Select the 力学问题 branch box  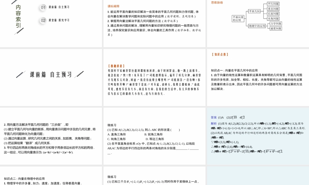pos(276,24)
